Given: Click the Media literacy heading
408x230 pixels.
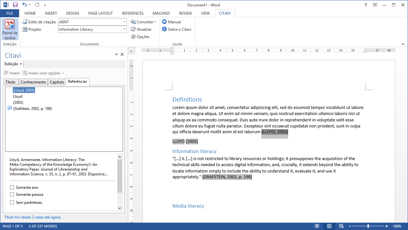Looking at the screenshot, I should (188, 206).
